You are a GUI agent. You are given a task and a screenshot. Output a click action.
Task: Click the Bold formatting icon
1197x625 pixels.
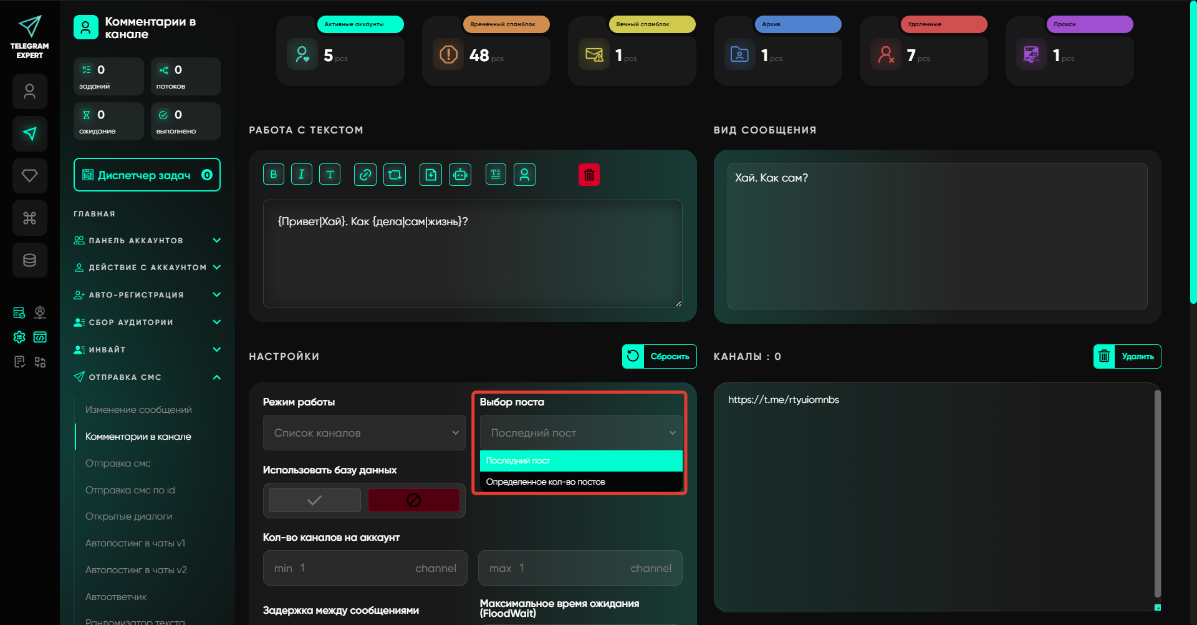click(273, 175)
